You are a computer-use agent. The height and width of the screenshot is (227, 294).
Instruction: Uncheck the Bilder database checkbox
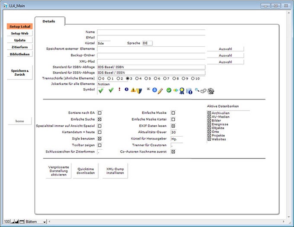(209, 120)
